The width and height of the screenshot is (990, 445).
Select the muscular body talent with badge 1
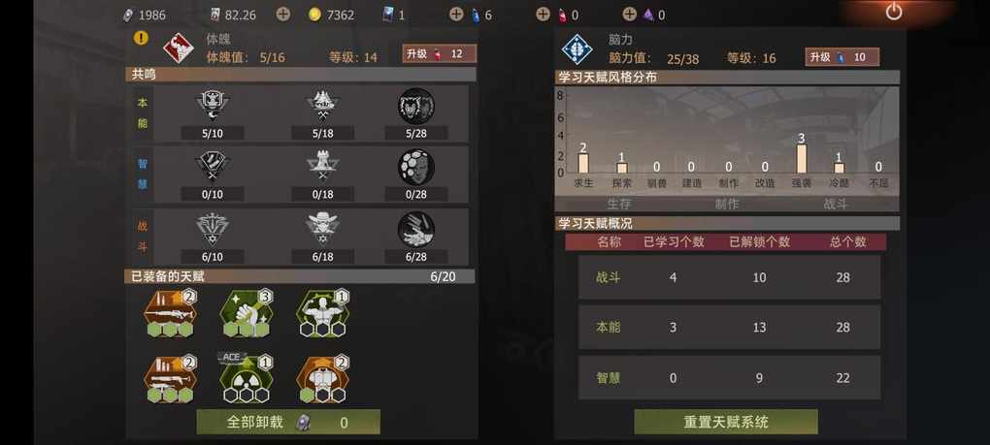(322, 313)
